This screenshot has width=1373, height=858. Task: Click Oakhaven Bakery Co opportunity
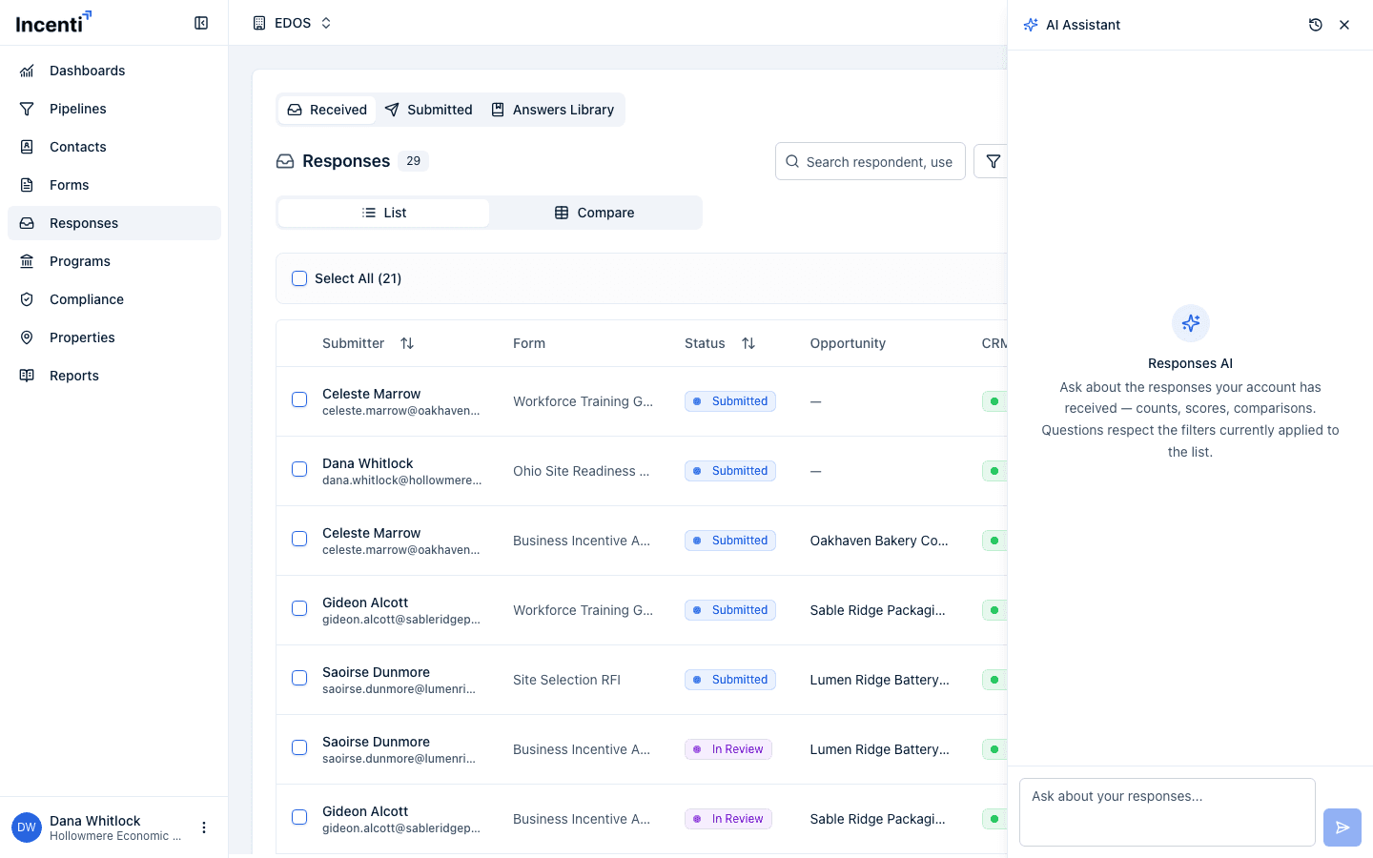coord(879,541)
